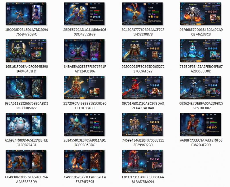This screenshot has width=230, height=187.
Task: Select the thumbnail image above name 746994346B2BF37008E311
Action: coord(142,124)
